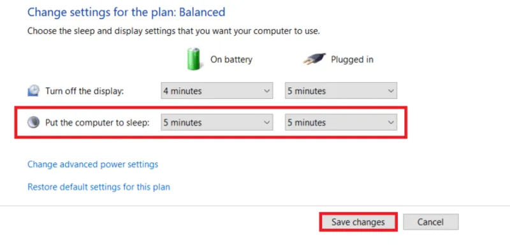The image size is (510, 246).
Task: Click the Turn off the display label
Action: pos(85,91)
